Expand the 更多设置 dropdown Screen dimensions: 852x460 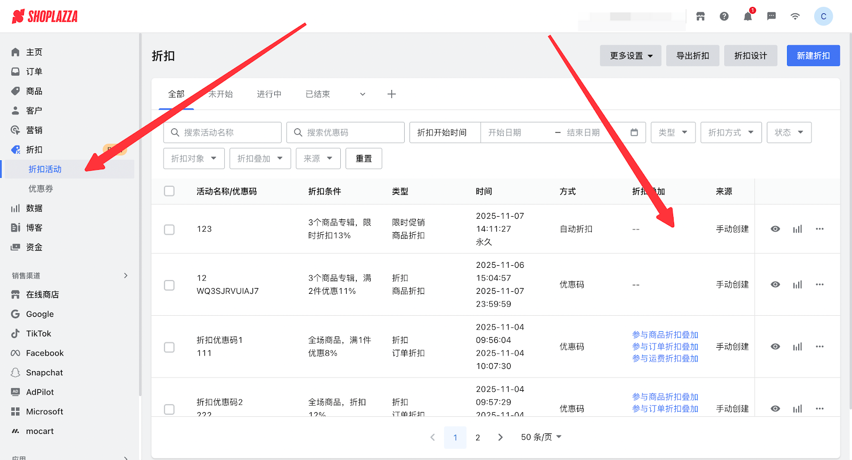coord(630,56)
